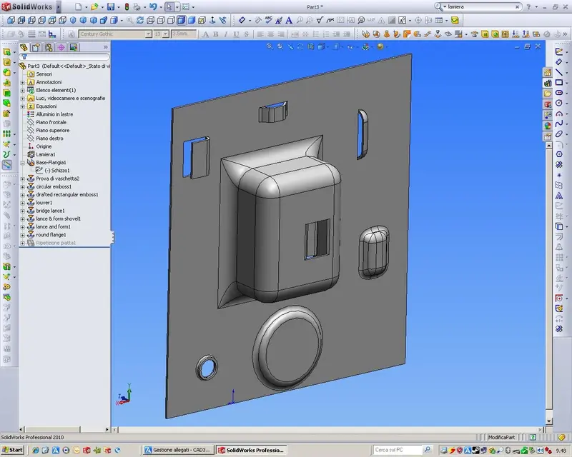Screen dimensions: 572x457
Task: Click the lamiera search field
Action: (x=480, y=6)
